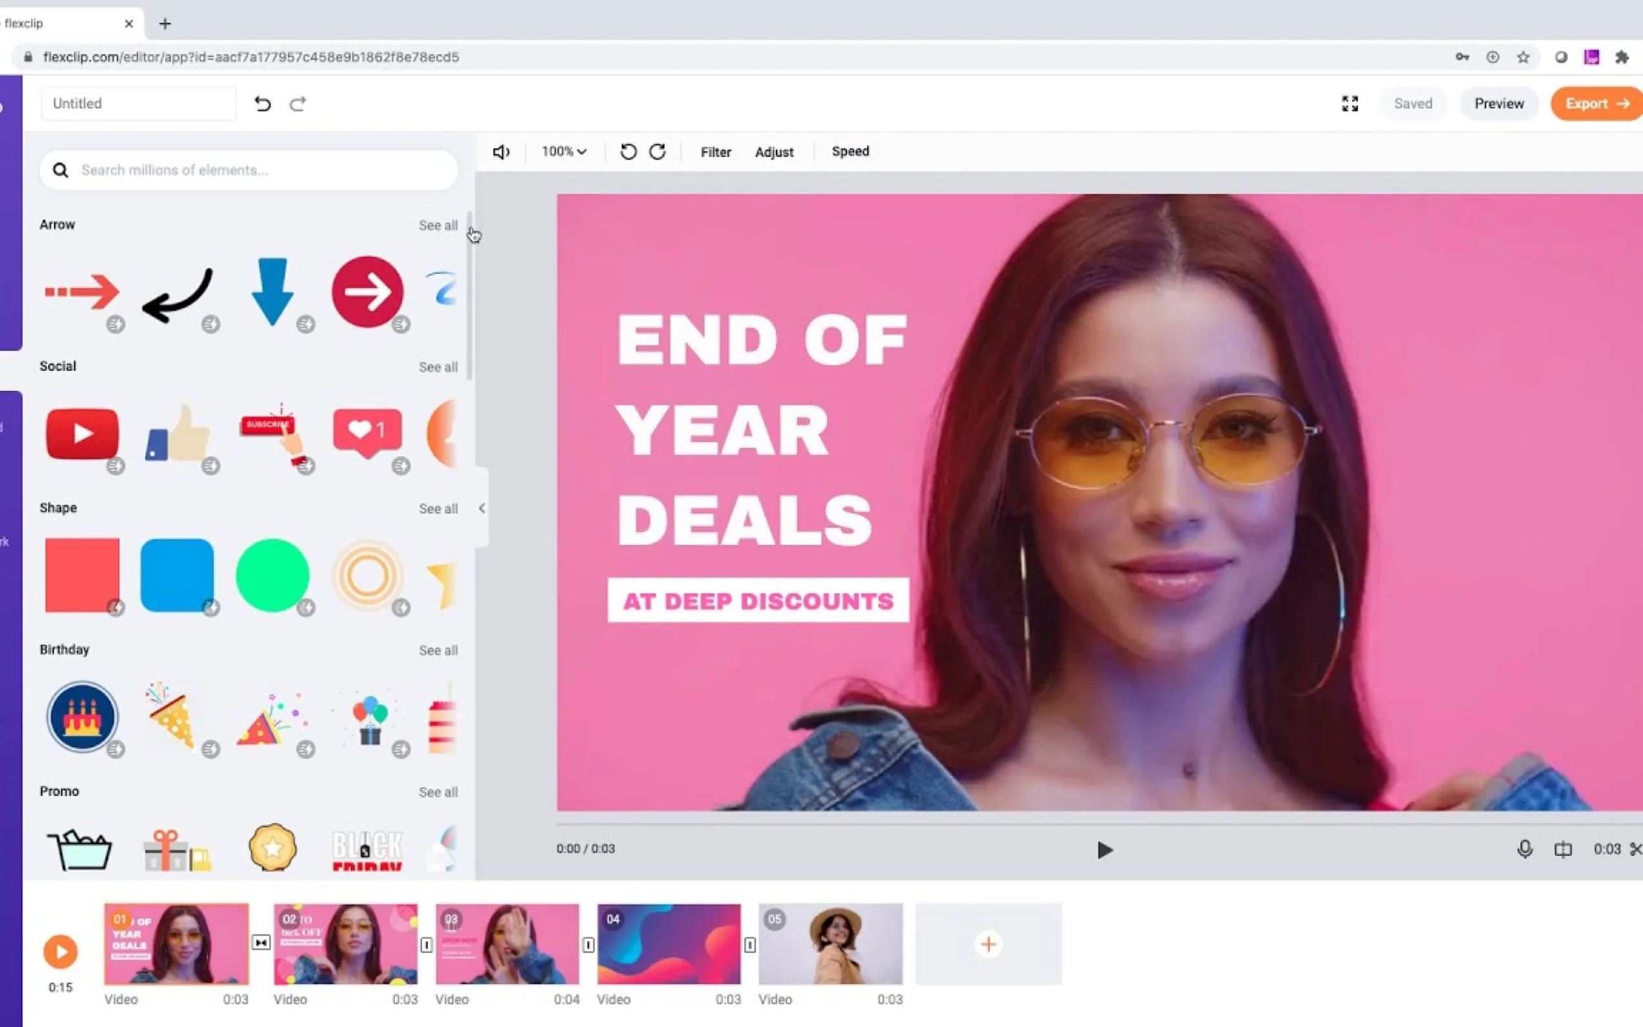The image size is (1643, 1027).
Task: Toggle fullscreen mode icon
Action: click(1349, 104)
